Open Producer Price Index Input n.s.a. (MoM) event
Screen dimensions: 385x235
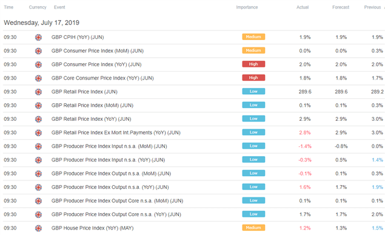(109, 146)
